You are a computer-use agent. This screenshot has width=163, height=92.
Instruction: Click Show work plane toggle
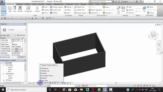[x=150, y=7]
